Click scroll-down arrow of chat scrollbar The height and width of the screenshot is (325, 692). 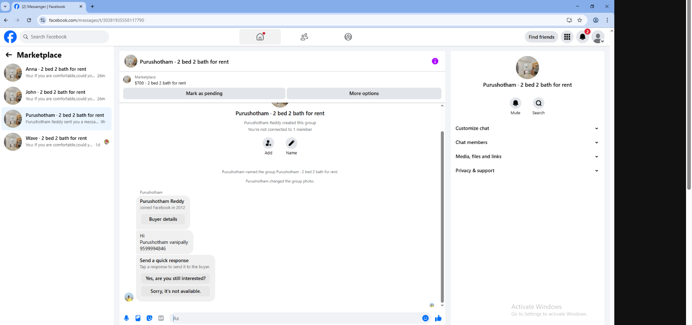pos(442,306)
